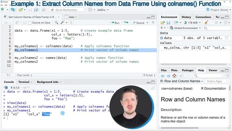This screenshot has width=232, height=131.
Task: Open the Row and Column Names topic dropdown
Action: pos(182,81)
